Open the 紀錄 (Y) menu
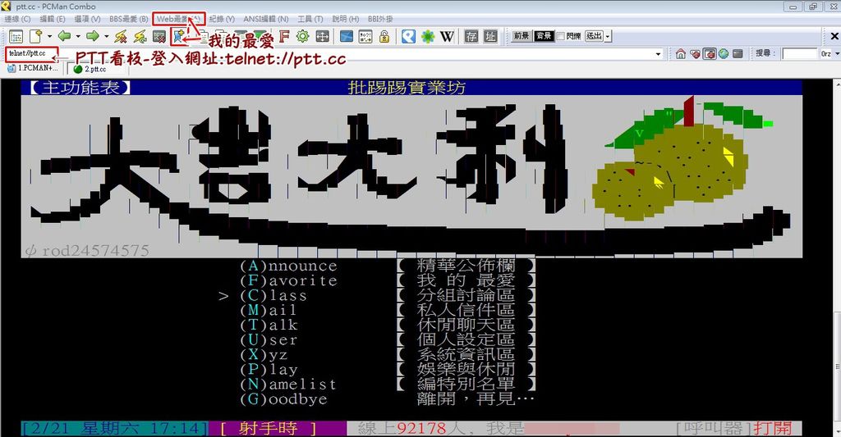This screenshot has height=437, width=841. 222,19
